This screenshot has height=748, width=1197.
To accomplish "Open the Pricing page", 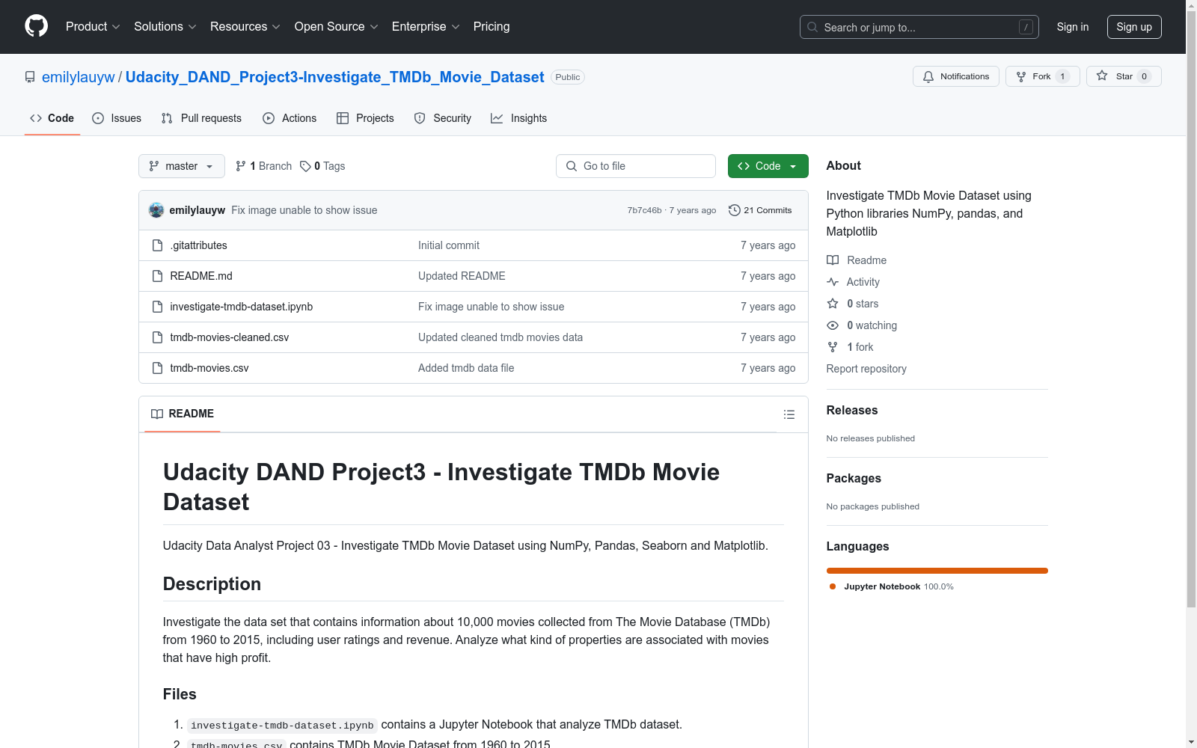I will 492,27.
